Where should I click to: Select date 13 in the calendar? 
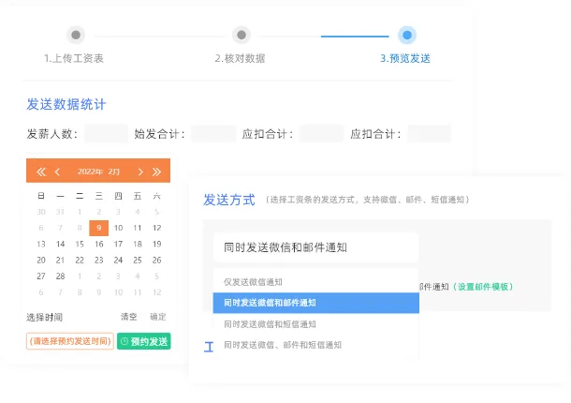coord(41,244)
